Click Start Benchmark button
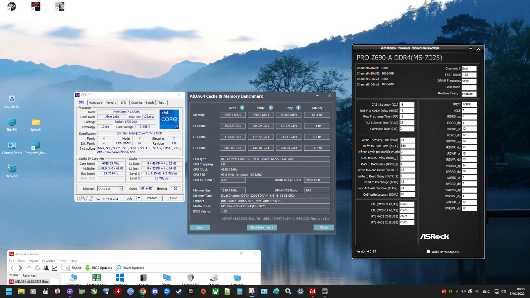This screenshot has width=530, height=298. pyautogui.click(x=262, y=227)
